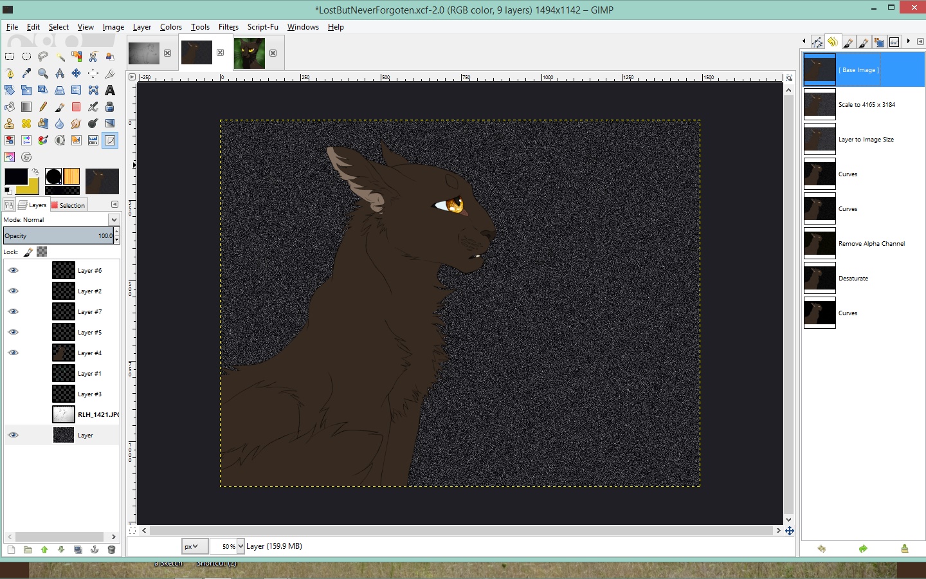Select the Color Picker eyedropper tool
The width and height of the screenshot is (926, 579).
pos(26,73)
